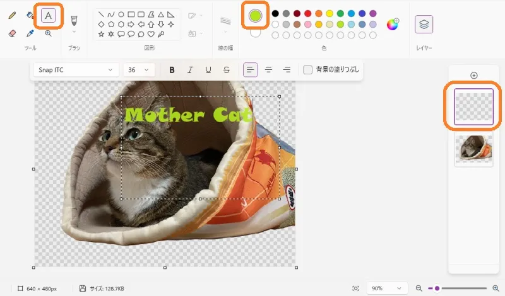Click the zoom in magnifier button
This screenshot has width=505, height=296.
pos(496,288)
